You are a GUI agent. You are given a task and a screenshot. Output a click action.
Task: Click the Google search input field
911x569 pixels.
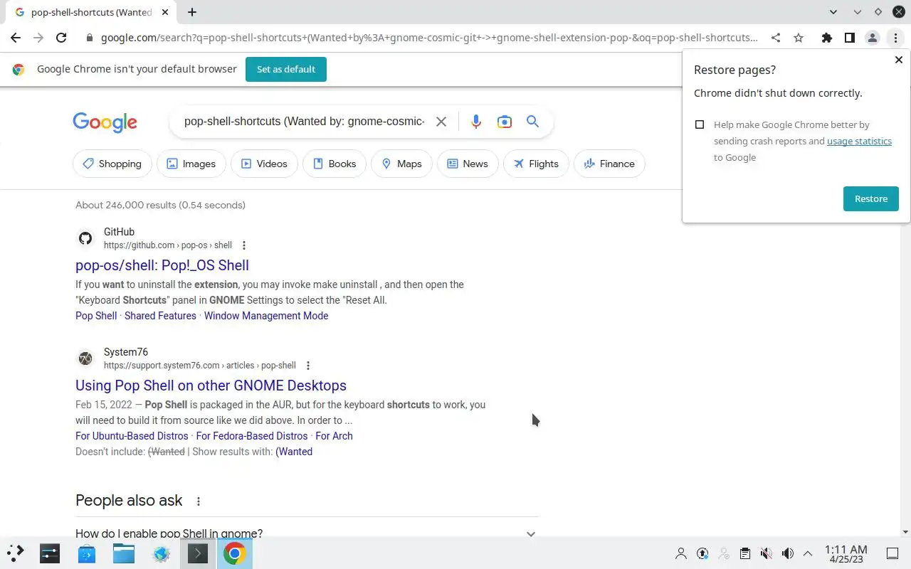pyautogui.click(x=304, y=122)
